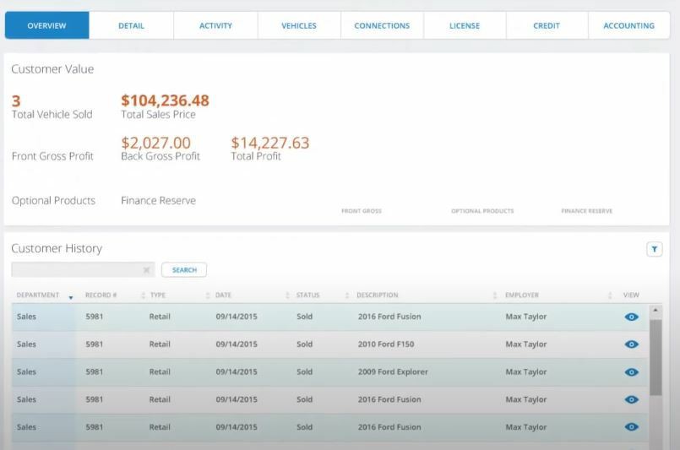Click the Total Vehicle Sold label
This screenshot has height=450, width=680.
point(52,115)
